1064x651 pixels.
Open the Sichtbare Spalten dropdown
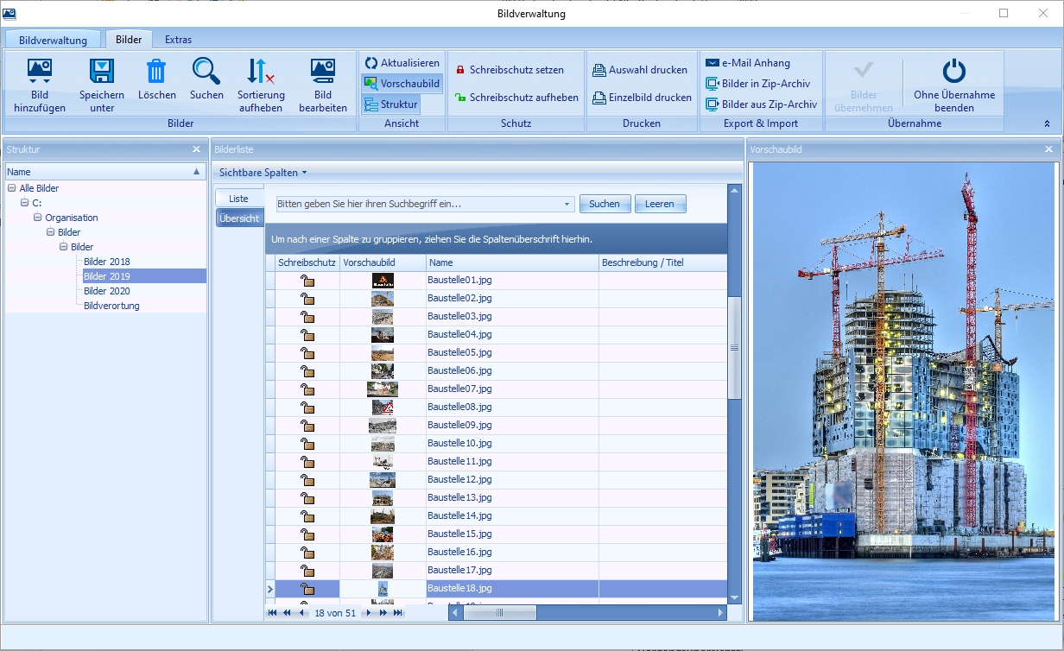coord(263,173)
